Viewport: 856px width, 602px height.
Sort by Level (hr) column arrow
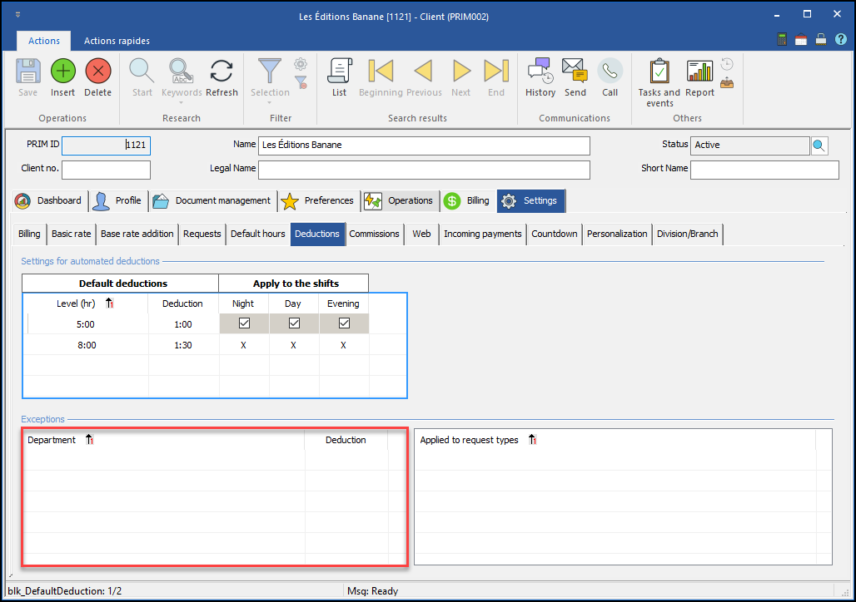109,303
